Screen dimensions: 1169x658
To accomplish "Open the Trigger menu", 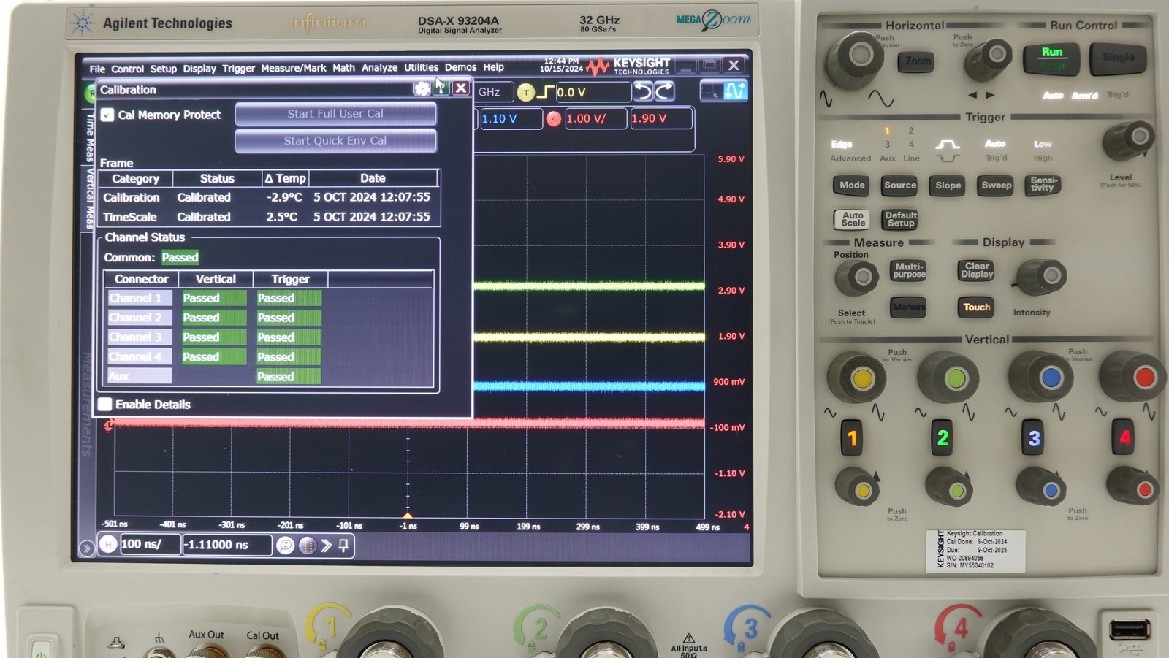I will coord(239,69).
